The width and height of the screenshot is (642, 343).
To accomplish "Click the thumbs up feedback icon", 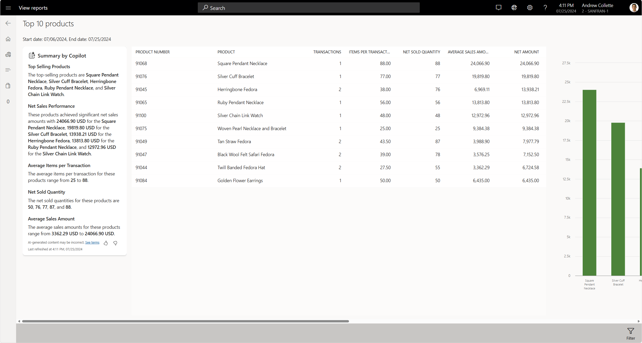I will click(106, 242).
